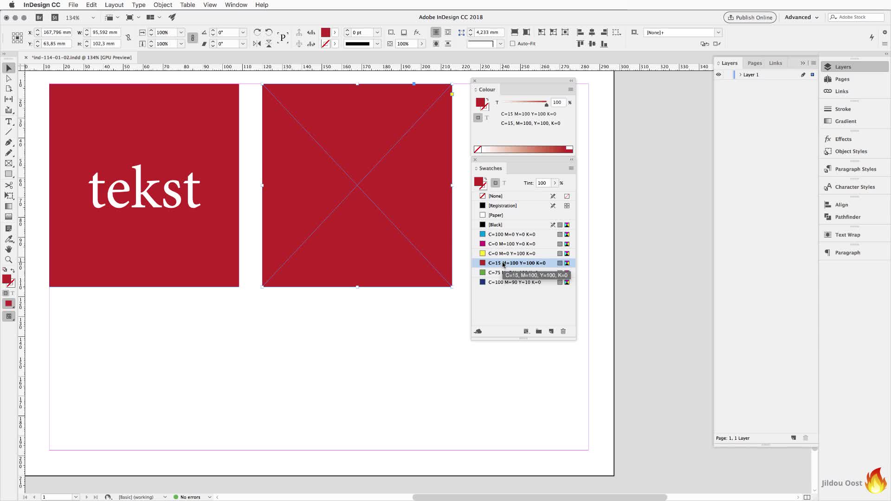Open the object style [None]+ dropdown

(x=718, y=32)
